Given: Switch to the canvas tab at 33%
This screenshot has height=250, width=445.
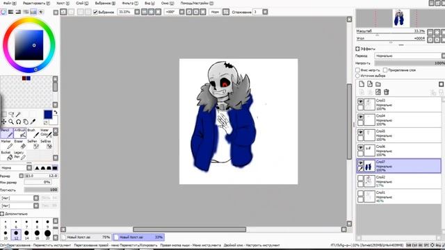Looking at the screenshot, I should pyautogui.click(x=138, y=237).
